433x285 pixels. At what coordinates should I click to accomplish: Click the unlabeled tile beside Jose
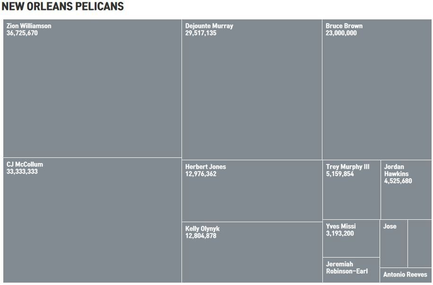pyautogui.click(x=419, y=243)
